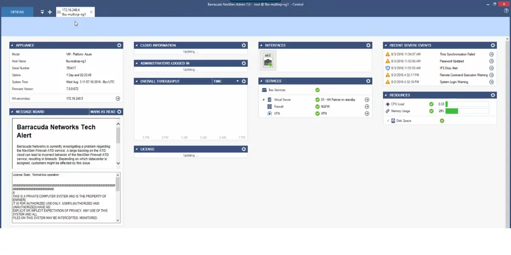Click the Barracuda Networks Tech Alert heading
The height and width of the screenshot is (255, 511).
pyautogui.click(x=56, y=131)
